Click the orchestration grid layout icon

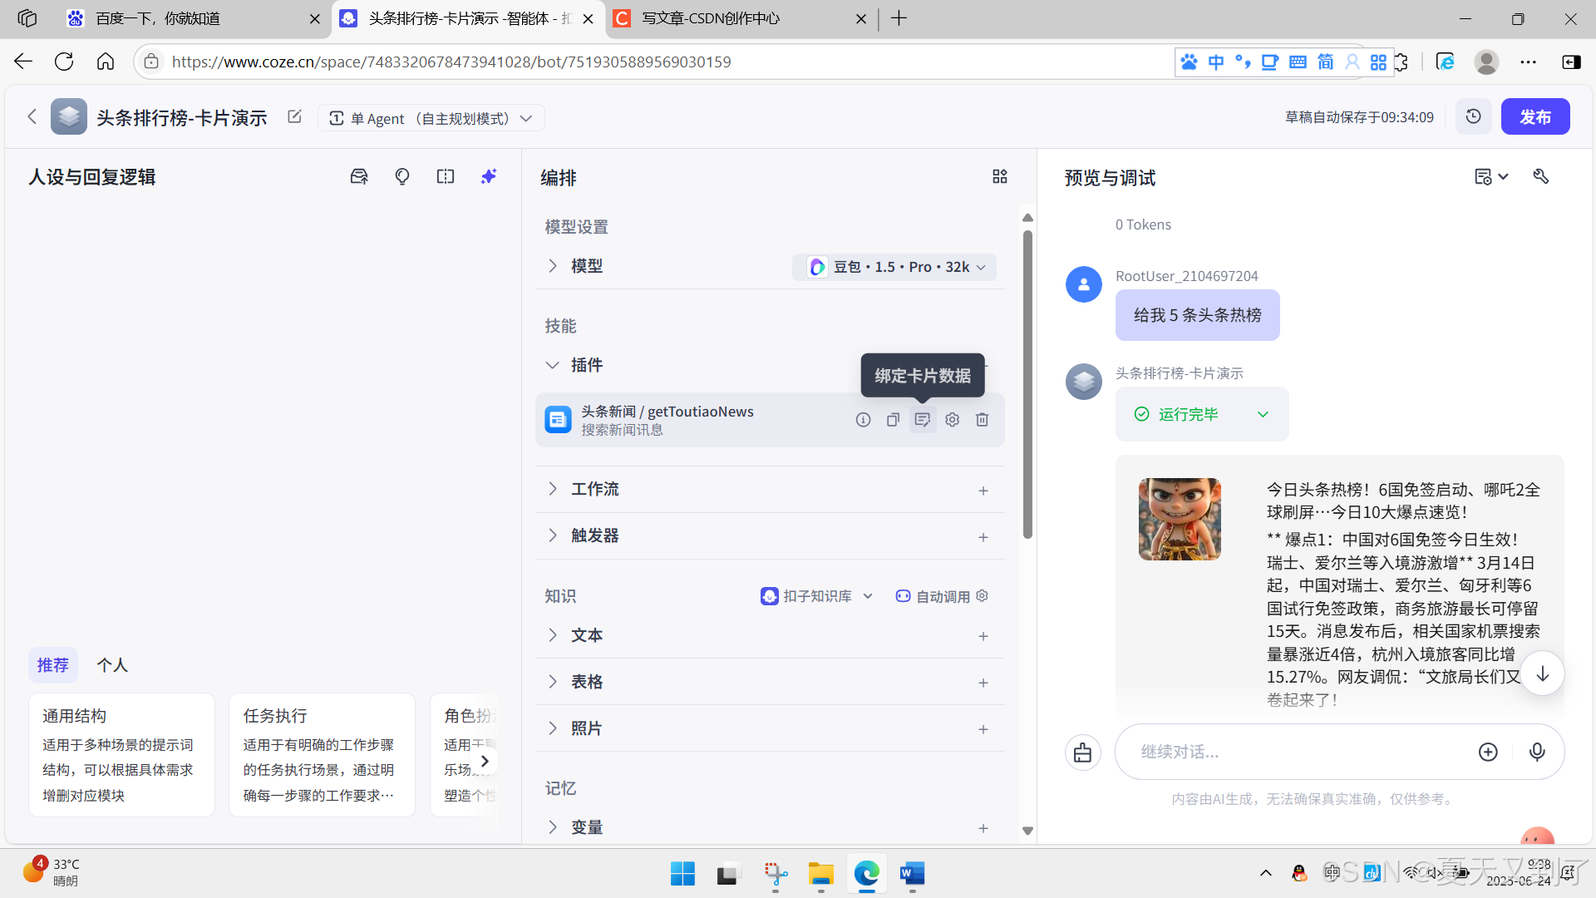tap(999, 176)
